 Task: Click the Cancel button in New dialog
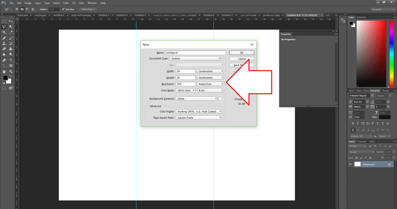coord(241,59)
